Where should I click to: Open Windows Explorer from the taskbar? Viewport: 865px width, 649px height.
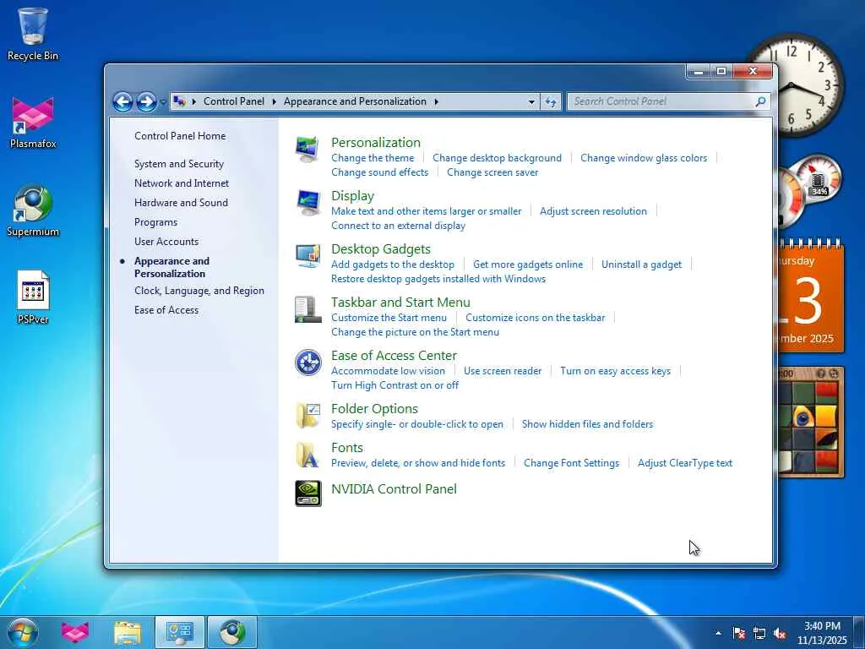(x=128, y=632)
